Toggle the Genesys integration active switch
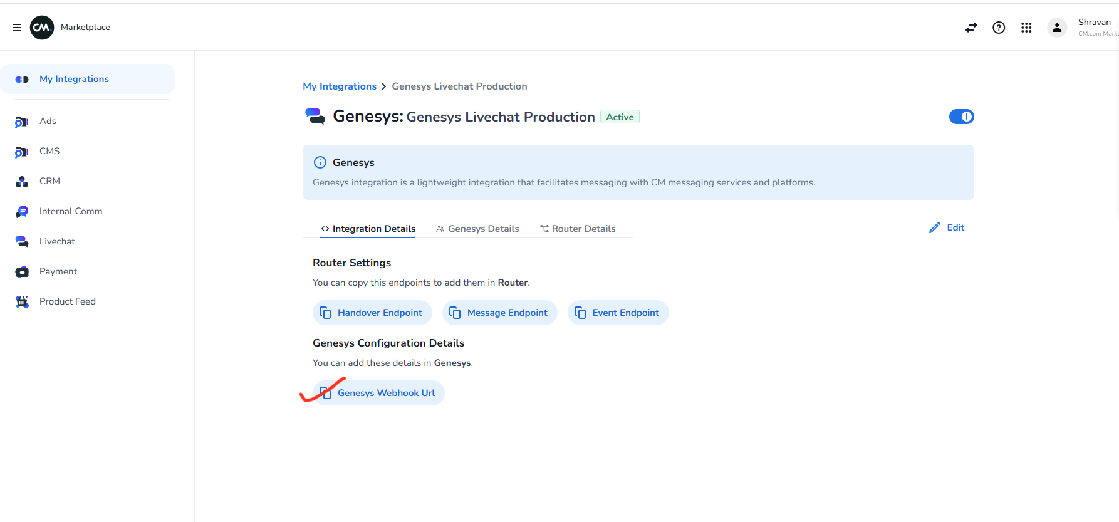Image resolution: width=1119 pixels, height=522 pixels. pos(961,117)
